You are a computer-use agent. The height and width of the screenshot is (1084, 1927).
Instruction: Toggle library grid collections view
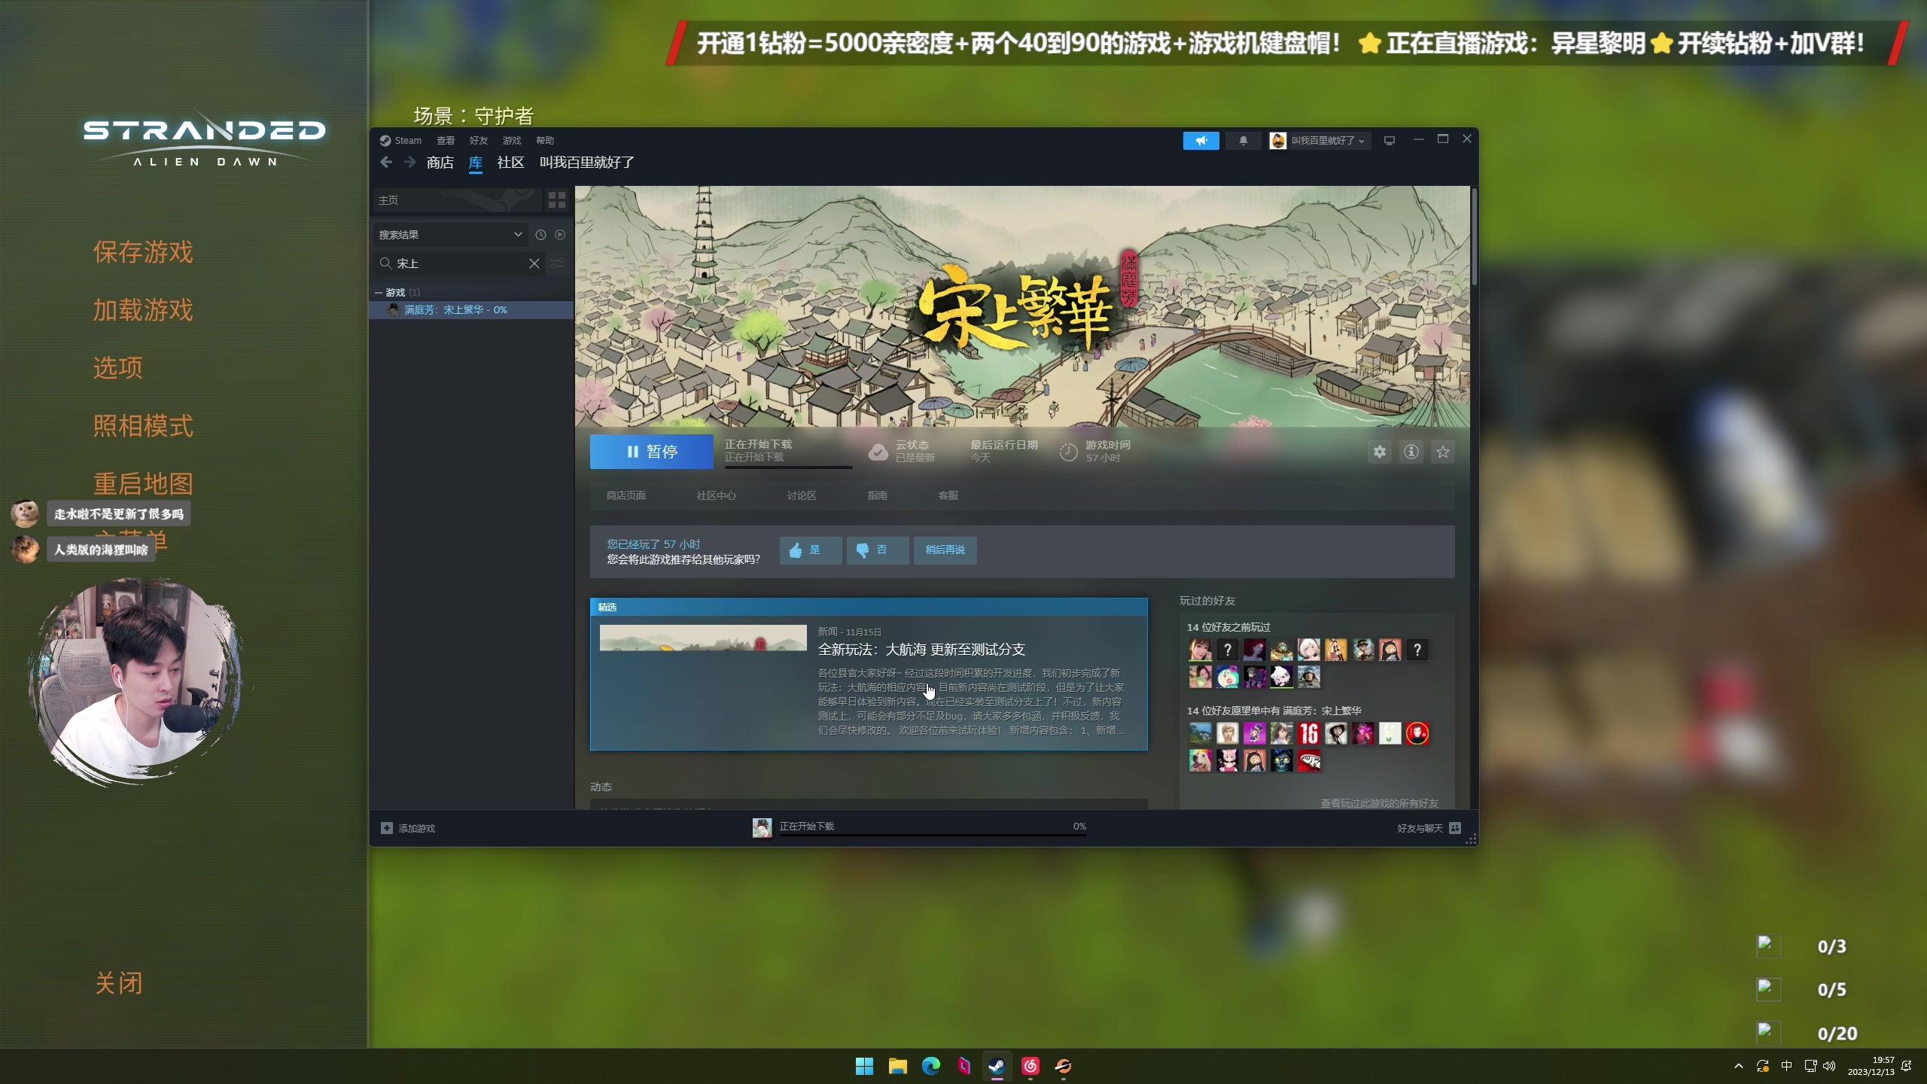[x=557, y=199]
